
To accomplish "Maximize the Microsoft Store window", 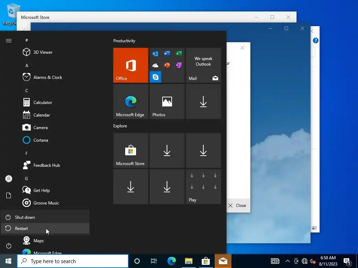I will (x=272, y=17).
